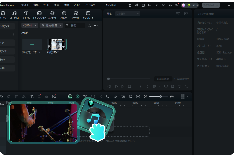The height and width of the screenshot is (155, 235).
Task: Open the media panel more options
Action: [96, 25]
